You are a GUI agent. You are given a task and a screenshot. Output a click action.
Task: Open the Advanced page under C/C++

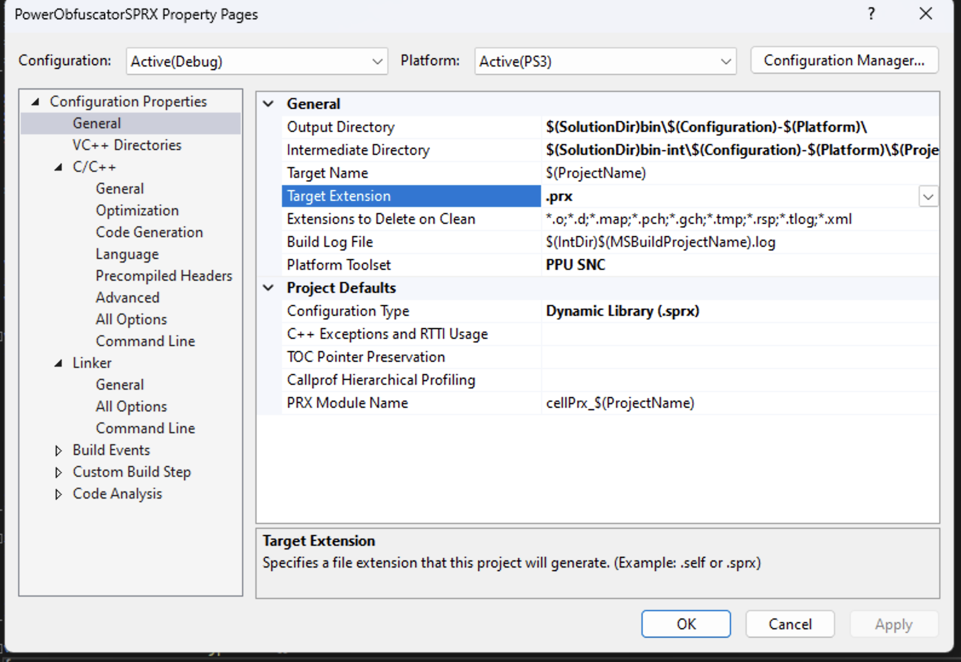click(128, 298)
